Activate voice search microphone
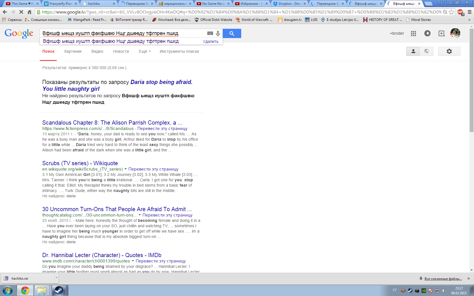Image resolution: width=474 pixels, height=296 pixels. coord(218,33)
